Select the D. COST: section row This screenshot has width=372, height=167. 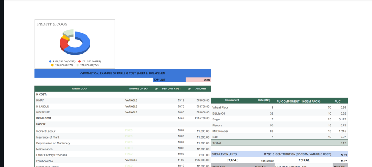tap(123, 95)
